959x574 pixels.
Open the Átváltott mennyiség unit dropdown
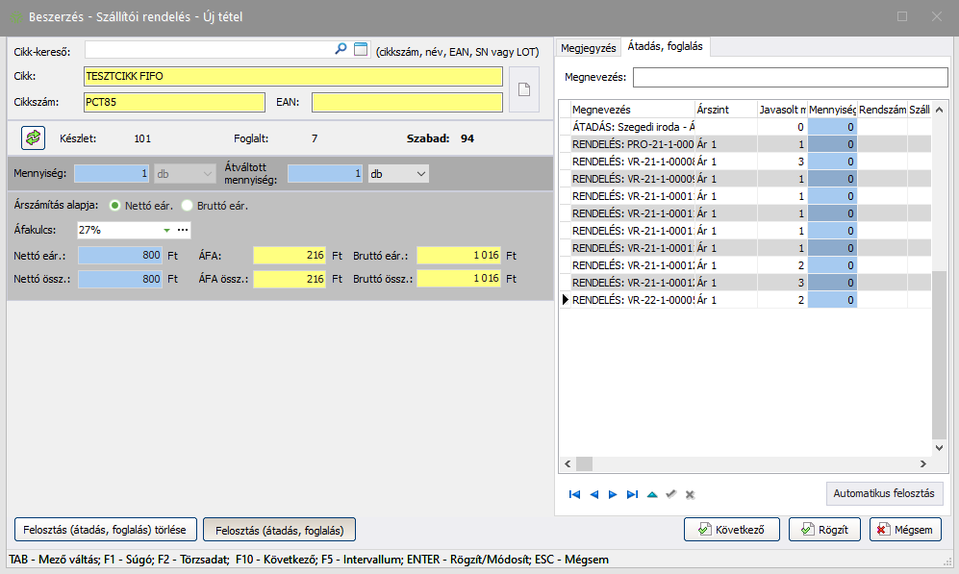pyautogui.click(x=419, y=174)
